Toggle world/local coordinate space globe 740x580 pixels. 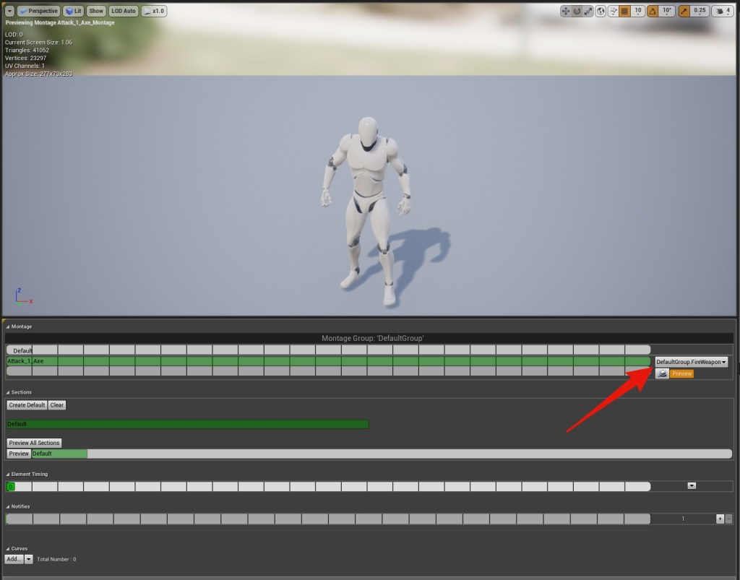point(601,11)
